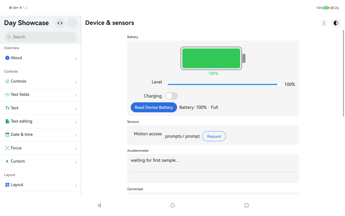345x216 pixels.
Task: Click the green battery graphic
Action: (213, 58)
